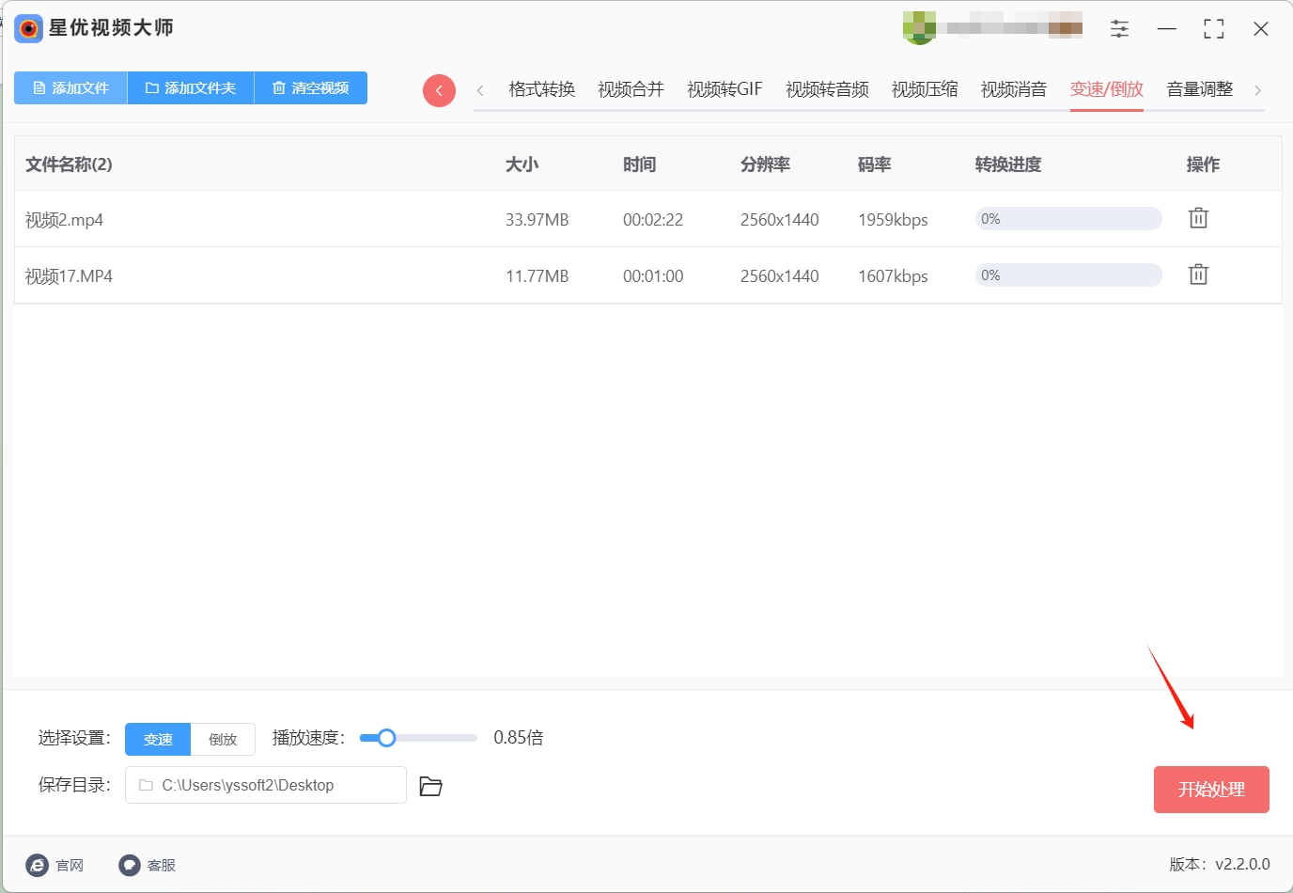Click the 00:02:22 duration cell
Image resolution: width=1293 pixels, height=893 pixels.
653,220
